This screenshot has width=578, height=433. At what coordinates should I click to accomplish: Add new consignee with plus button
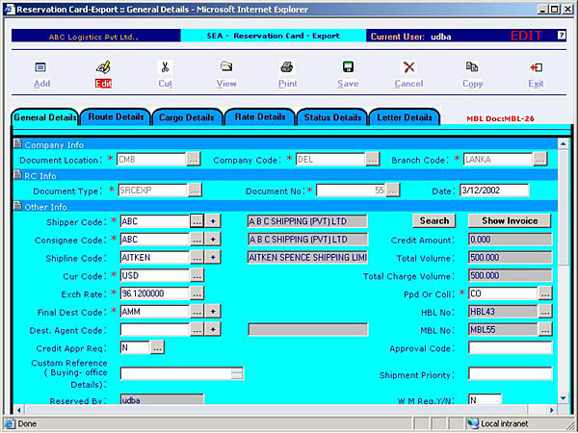pos(213,240)
